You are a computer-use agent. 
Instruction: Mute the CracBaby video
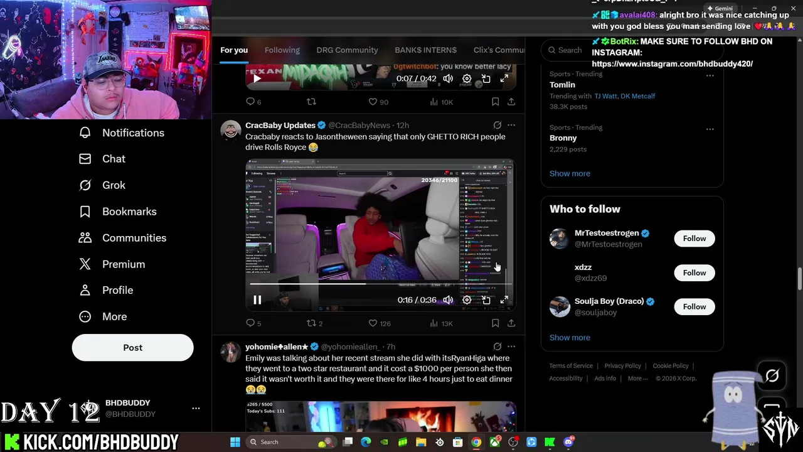click(x=448, y=300)
